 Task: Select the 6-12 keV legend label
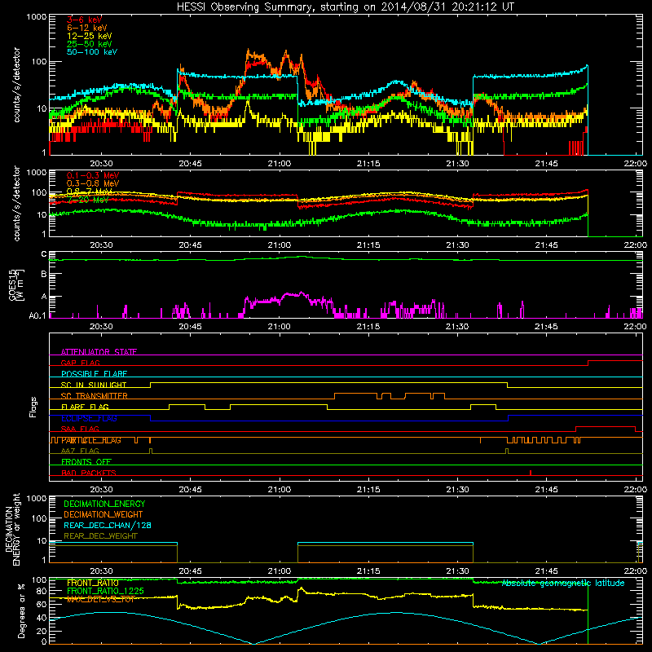click(87, 28)
